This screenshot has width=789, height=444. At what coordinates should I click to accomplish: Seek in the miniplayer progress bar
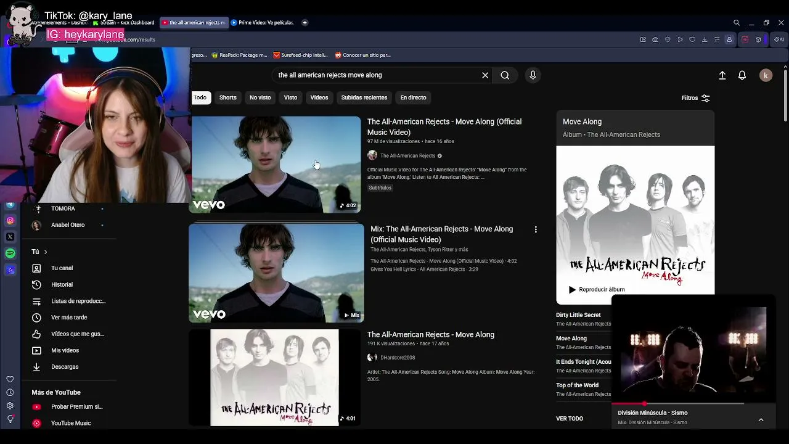click(693, 403)
